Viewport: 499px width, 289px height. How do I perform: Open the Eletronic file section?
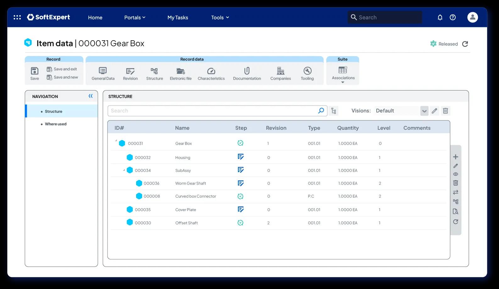(180, 74)
